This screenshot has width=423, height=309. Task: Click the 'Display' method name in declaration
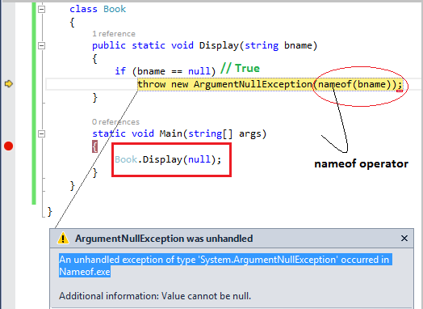coord(219,45)
